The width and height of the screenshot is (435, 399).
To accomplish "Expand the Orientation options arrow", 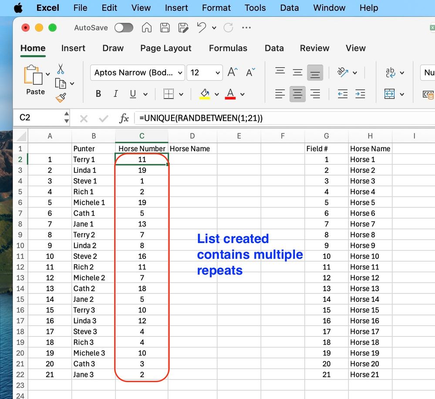I will pos(355,73).
